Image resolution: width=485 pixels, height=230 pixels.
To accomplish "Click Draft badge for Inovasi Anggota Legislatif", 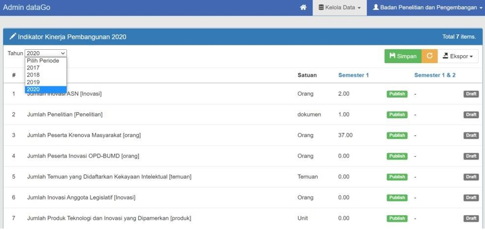I will [x=471, y=198].
